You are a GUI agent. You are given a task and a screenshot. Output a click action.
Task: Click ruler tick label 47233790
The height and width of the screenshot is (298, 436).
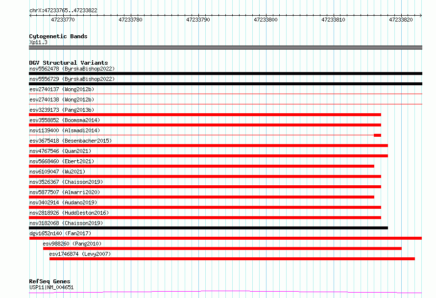pos(198,20)
